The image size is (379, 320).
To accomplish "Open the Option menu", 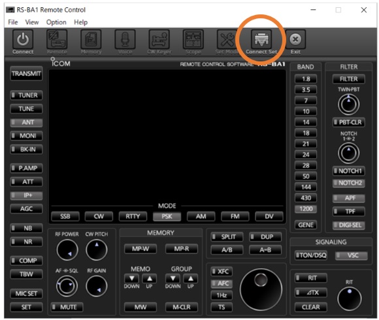I will click(56, 22).
